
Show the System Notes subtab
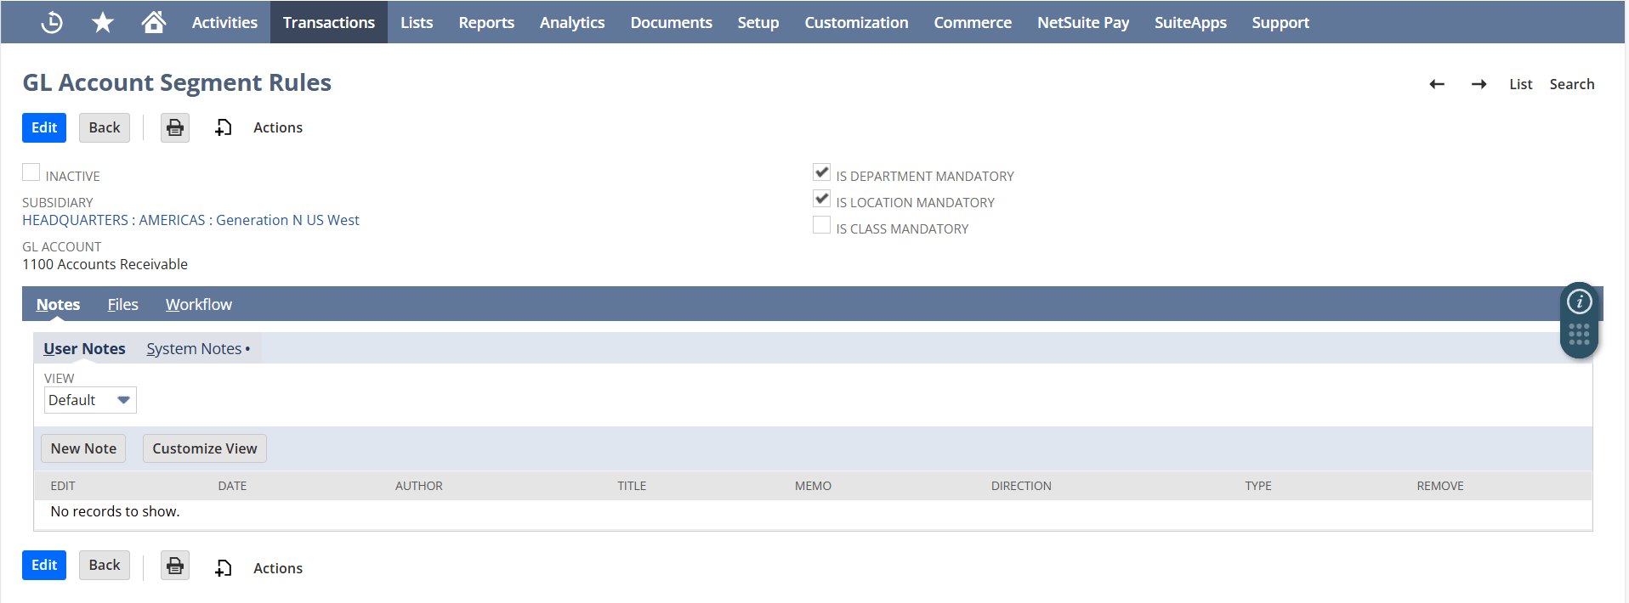click(x=194, y=349)
